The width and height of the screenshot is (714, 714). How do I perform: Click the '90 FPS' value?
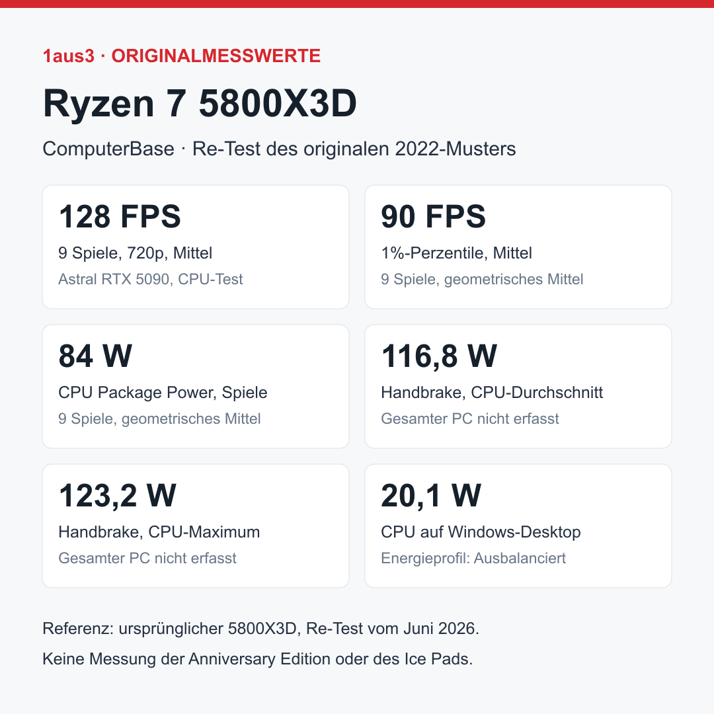pos(433,216)
